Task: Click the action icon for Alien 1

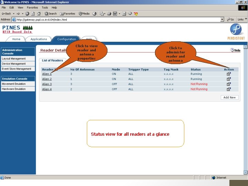Action: [229, 74]
